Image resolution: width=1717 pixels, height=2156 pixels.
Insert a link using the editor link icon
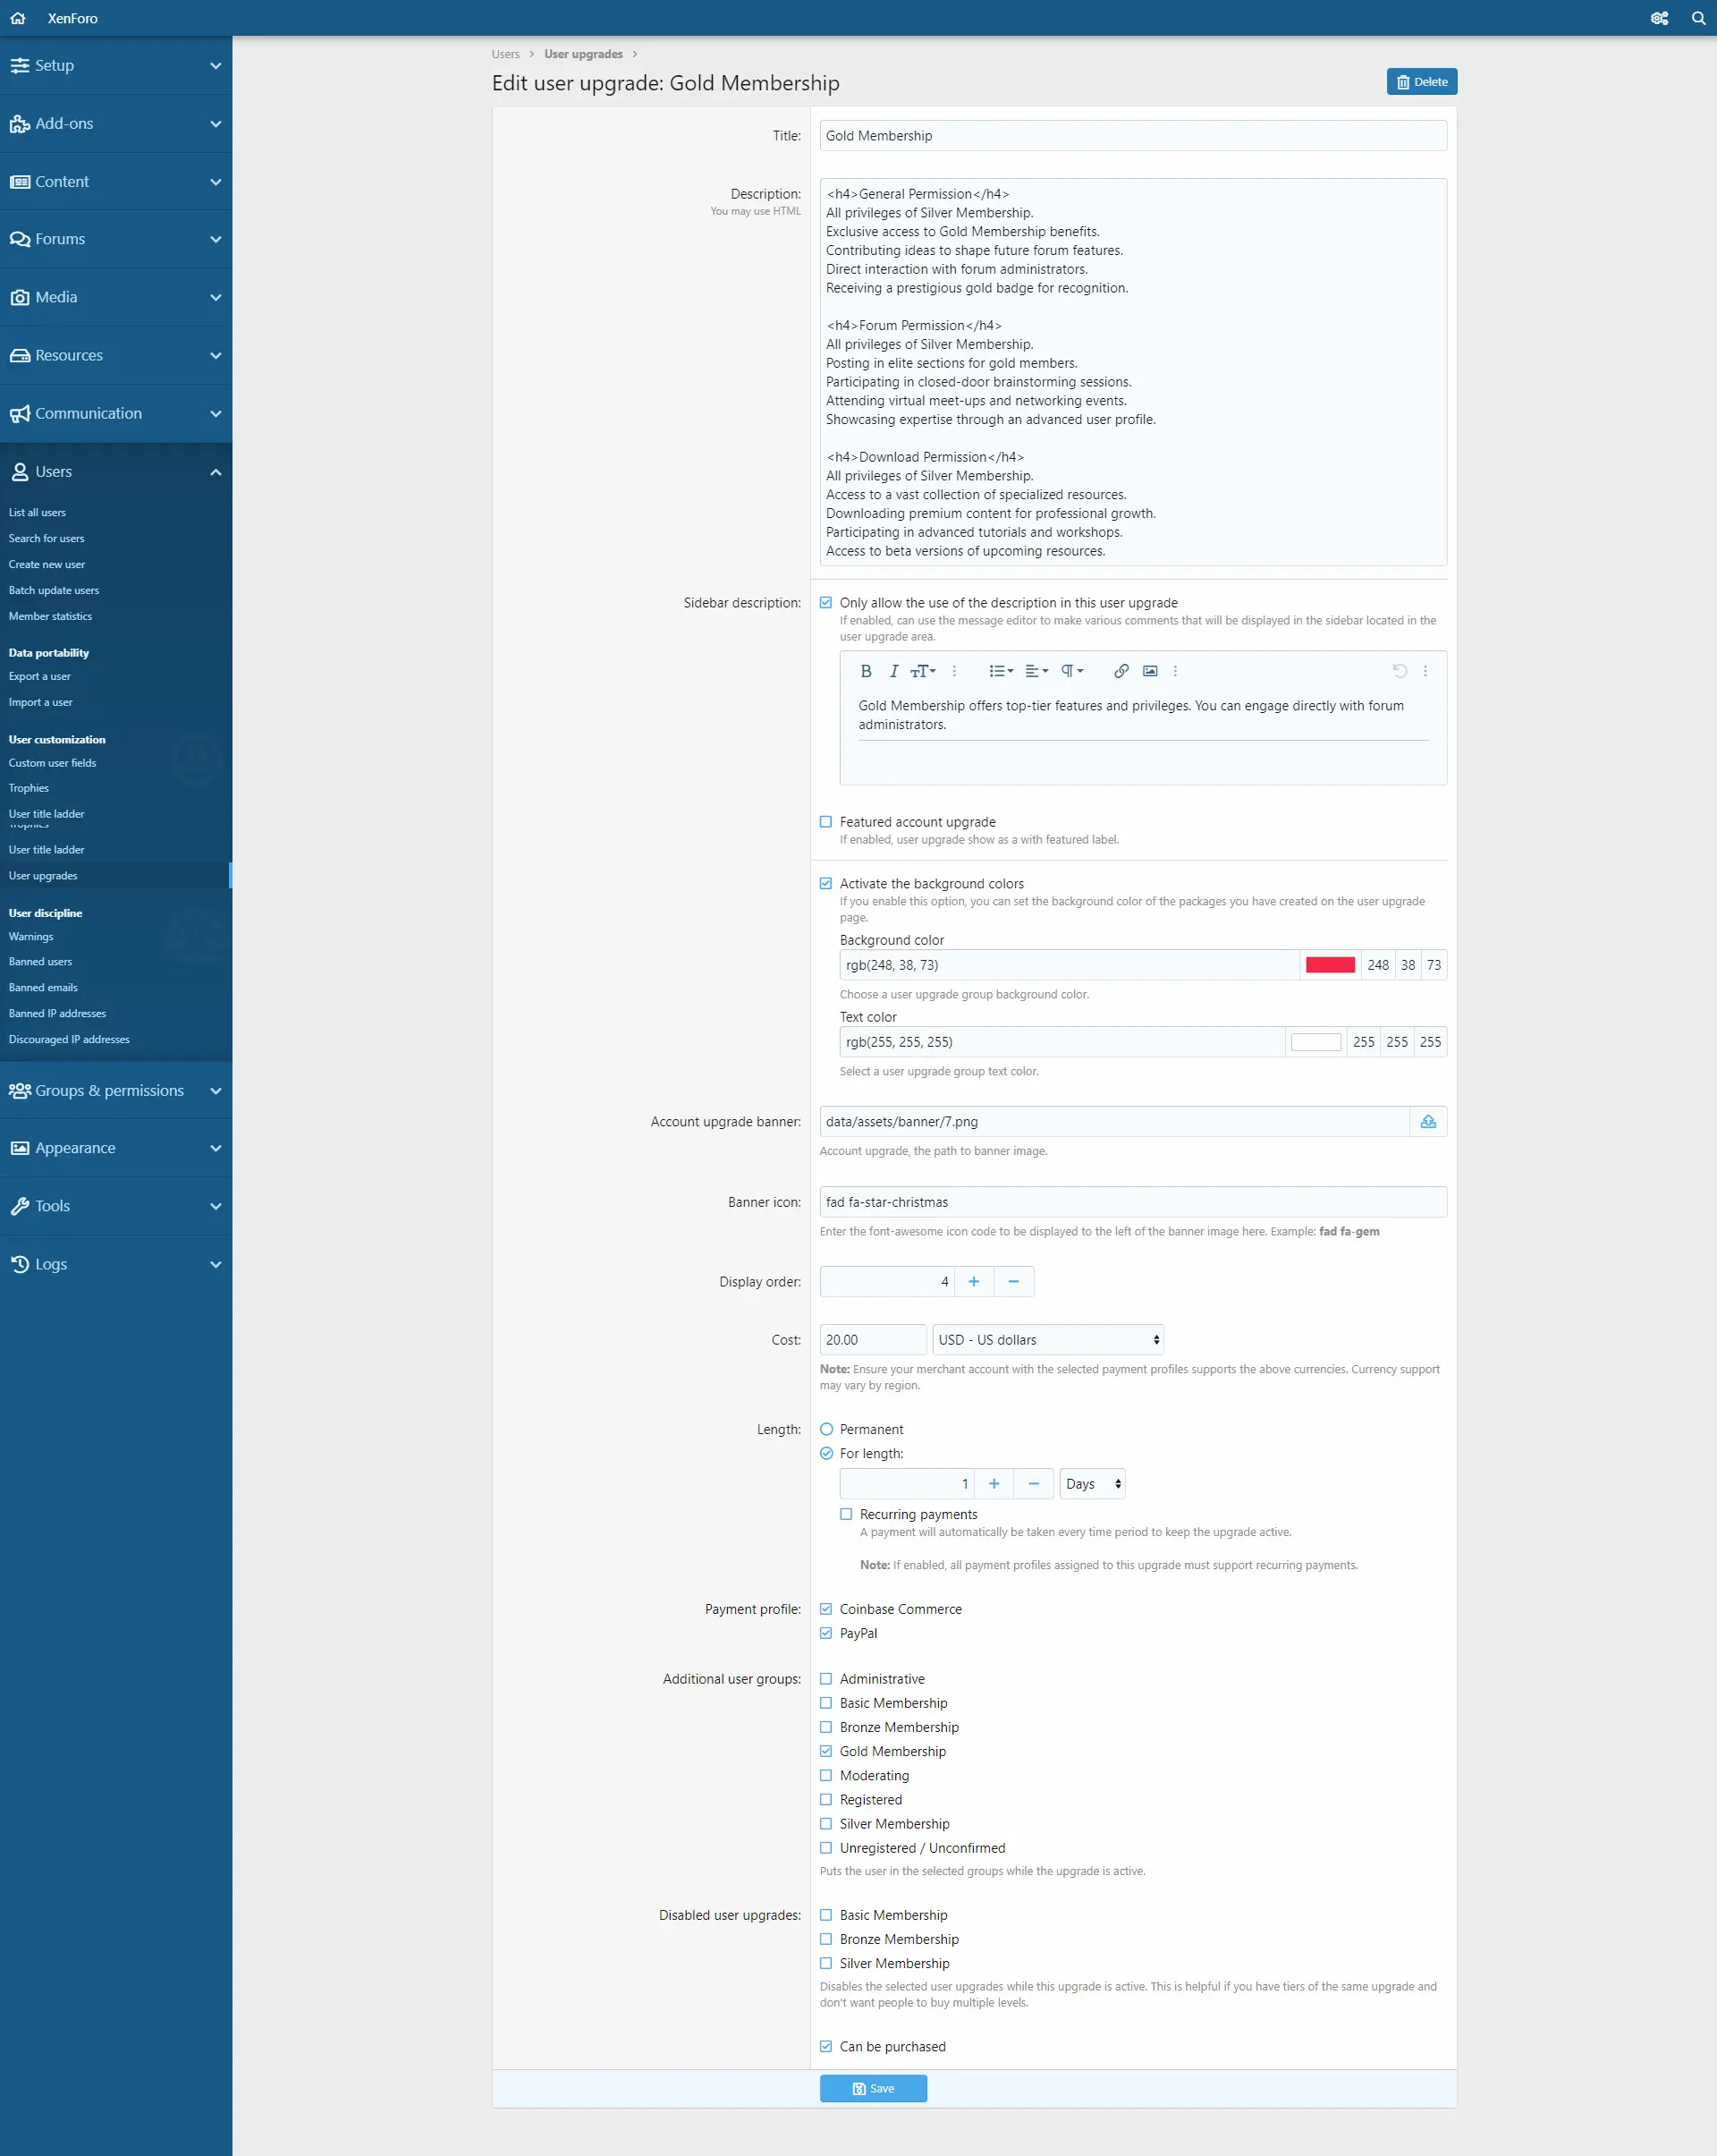point(1121,671)
